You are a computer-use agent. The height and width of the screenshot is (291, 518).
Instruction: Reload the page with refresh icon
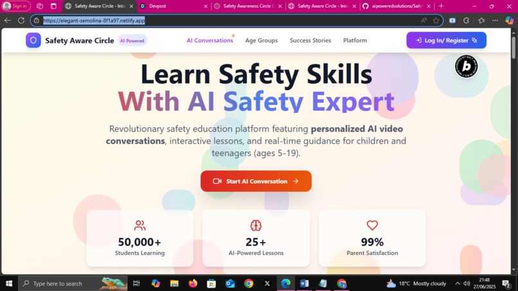[21, 21]
